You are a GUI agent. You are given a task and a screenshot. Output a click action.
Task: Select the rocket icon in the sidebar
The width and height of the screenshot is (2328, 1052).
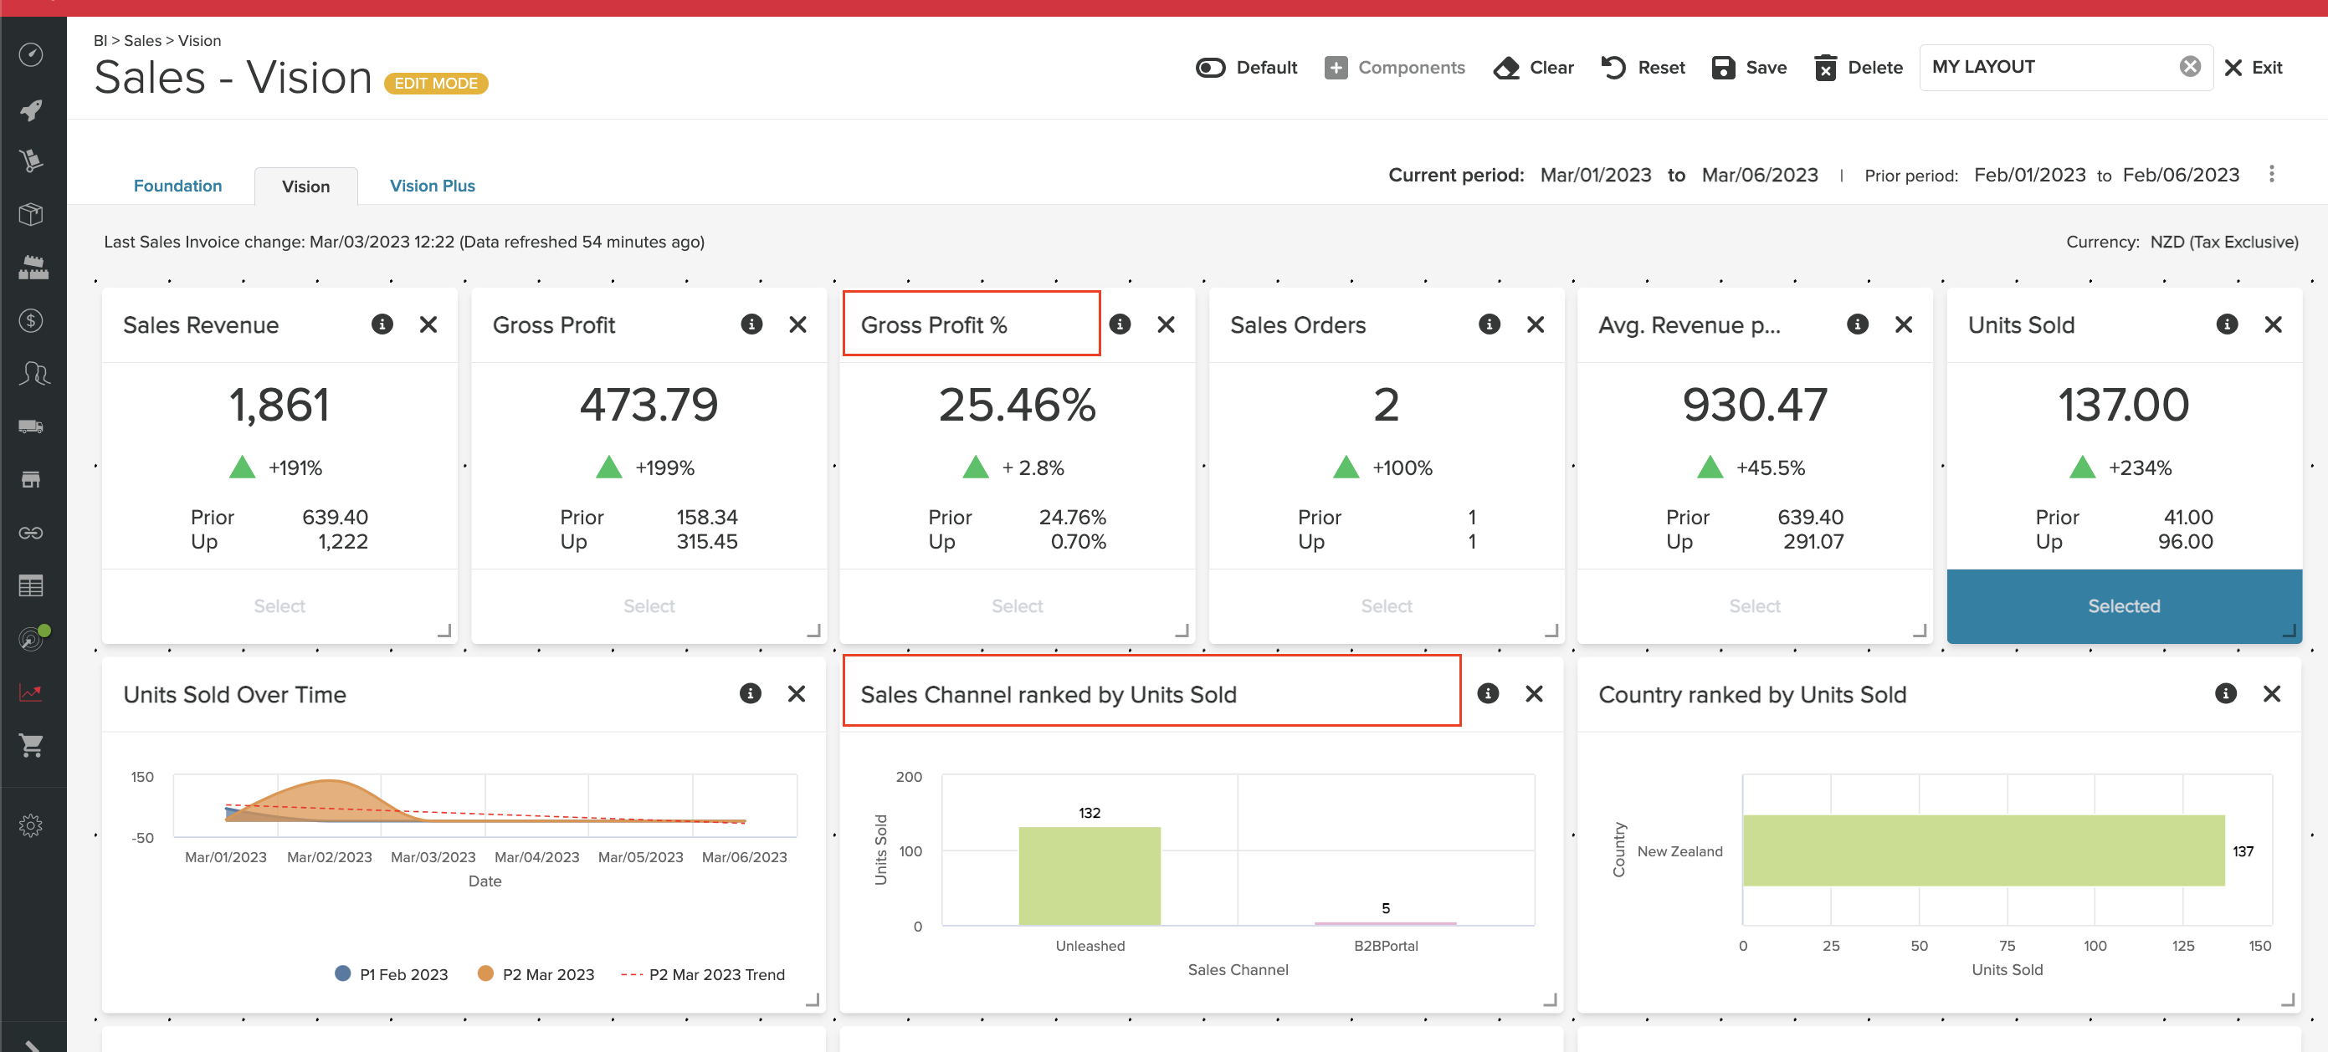point(32,110)
